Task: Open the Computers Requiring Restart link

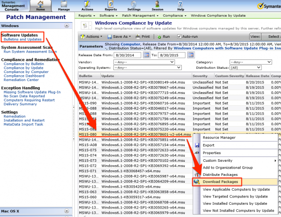Action: [x=29, y=100]
